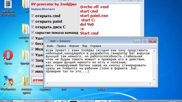The image size is (182, 102).
Task: Close the start — Блокнот window
Action: click(x=152, y=41)
